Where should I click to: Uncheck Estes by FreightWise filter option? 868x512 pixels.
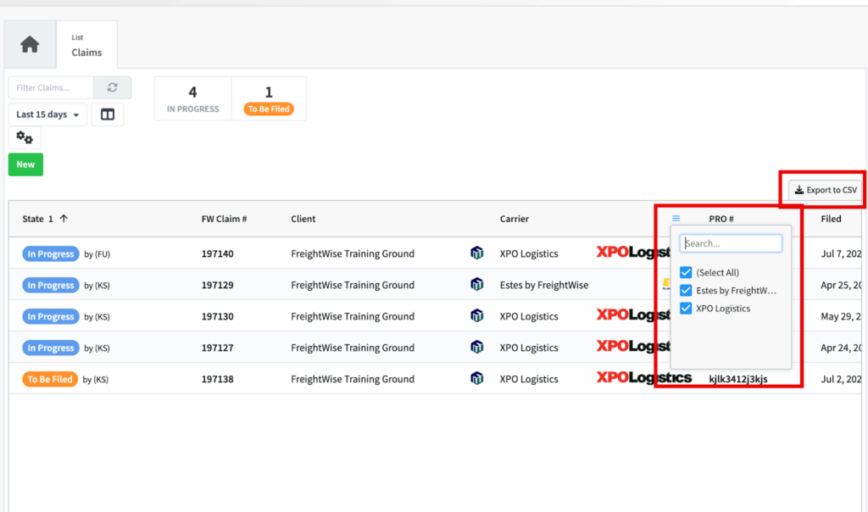685,290
